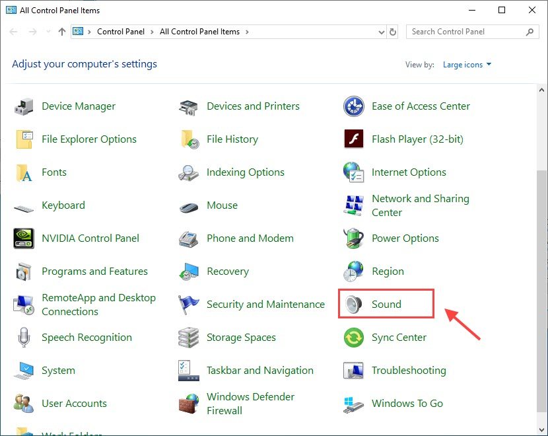Screen dimensions: 548x436
Task: Click the Region globe-clock icon
Action: [x=353, y=272]
